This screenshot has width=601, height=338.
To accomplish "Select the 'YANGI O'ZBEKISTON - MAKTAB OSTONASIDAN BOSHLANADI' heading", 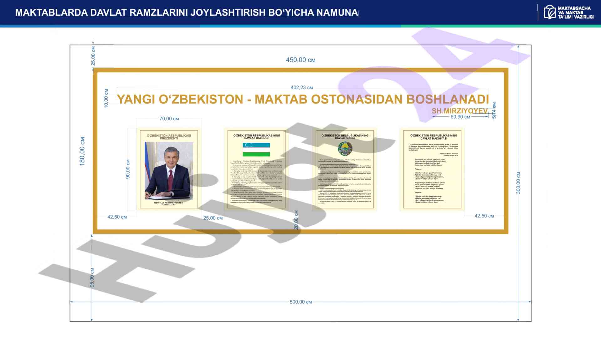I will [303, 99].
